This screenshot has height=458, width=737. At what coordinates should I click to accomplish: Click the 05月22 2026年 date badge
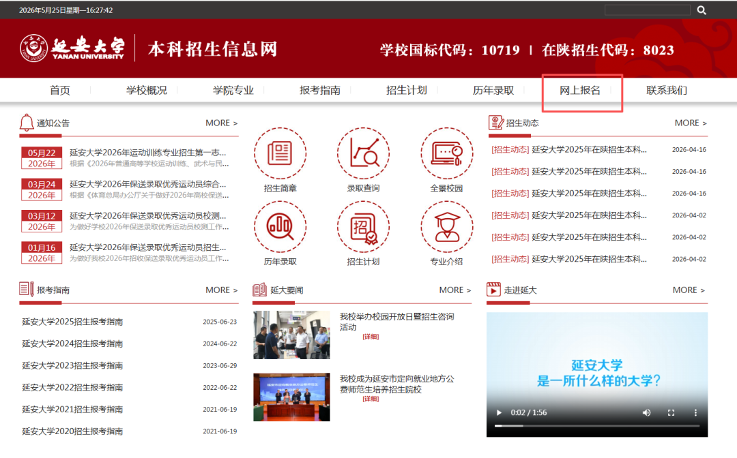coord(42,158)
